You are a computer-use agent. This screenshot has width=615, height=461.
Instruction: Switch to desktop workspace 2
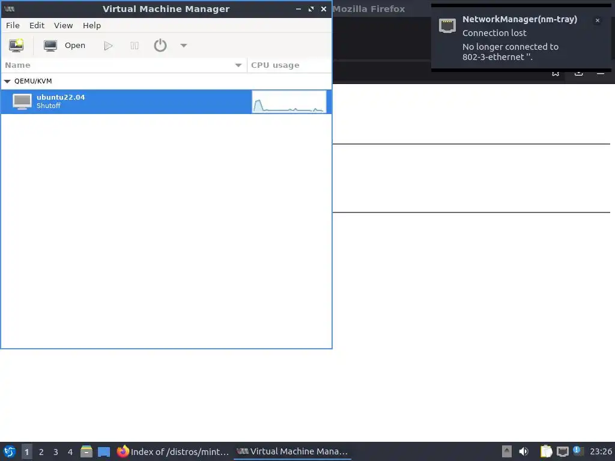(41, 452)
